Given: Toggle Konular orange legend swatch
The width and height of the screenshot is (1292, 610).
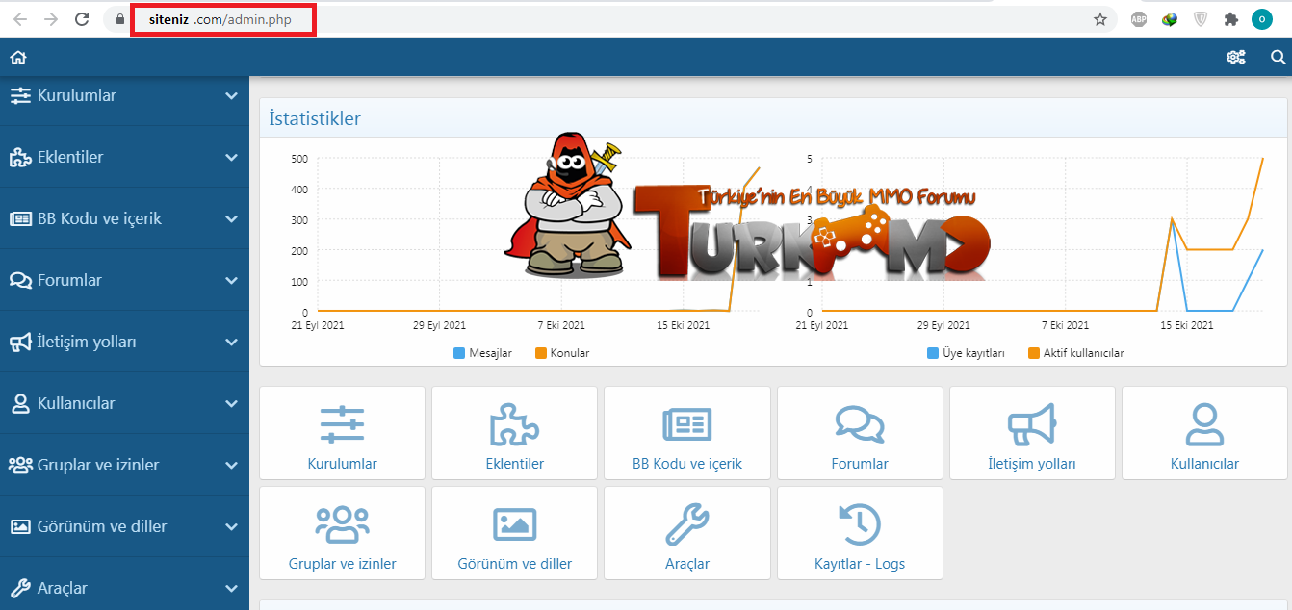Looking at the screenshot, I should point(540,353).
